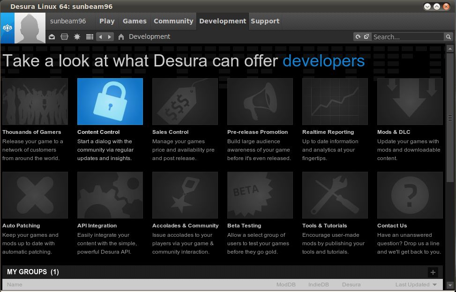Open the Play tab

[107, 21]
